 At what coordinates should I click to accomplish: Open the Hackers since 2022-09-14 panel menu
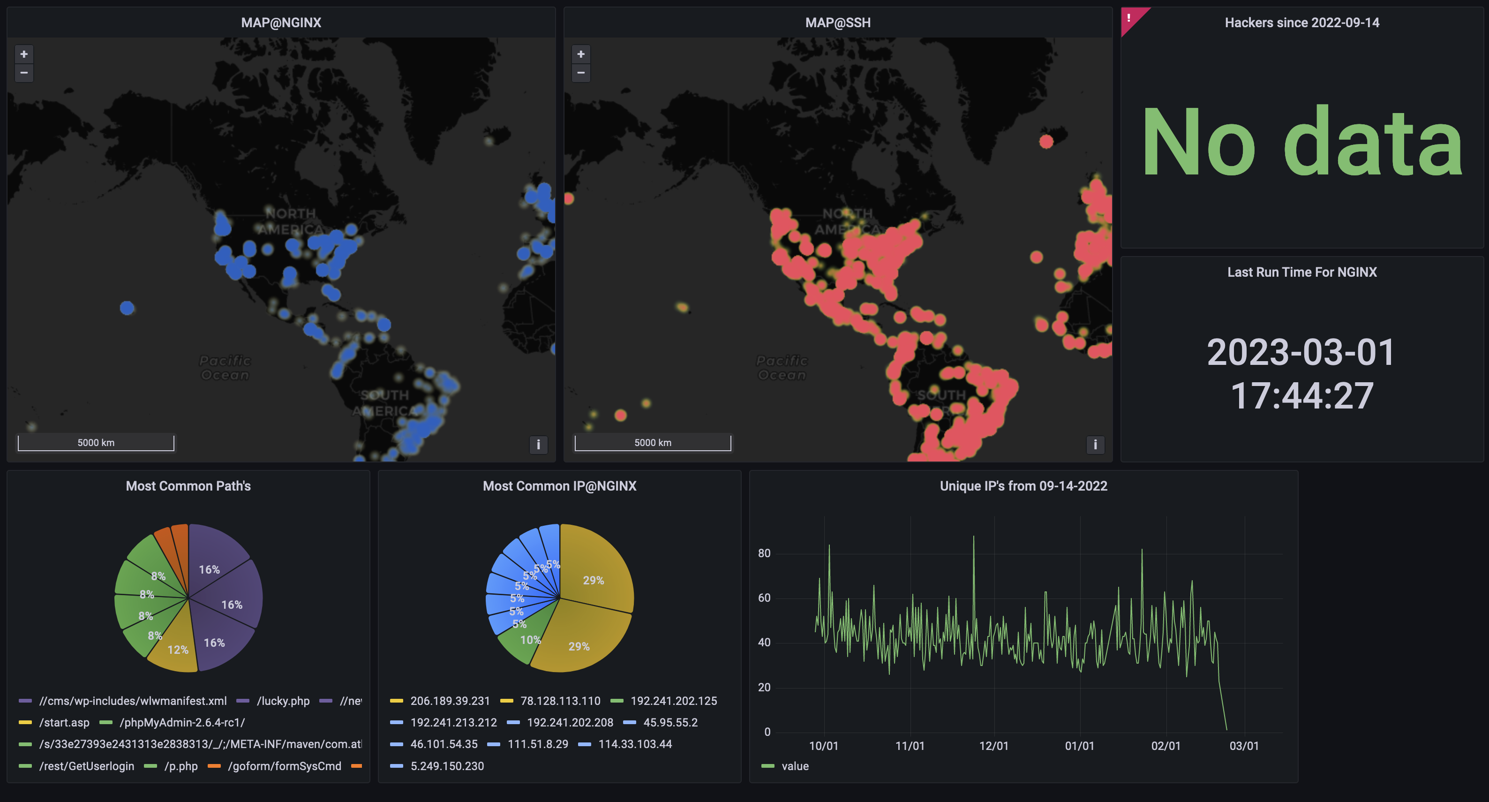[x=1302, y=23]
